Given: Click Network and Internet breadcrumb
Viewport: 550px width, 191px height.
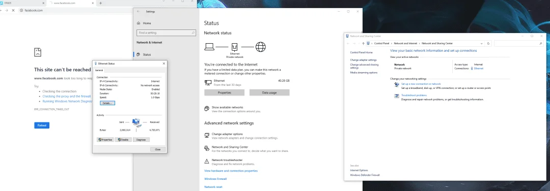Looking at the screenshot, I should [405, 43].
